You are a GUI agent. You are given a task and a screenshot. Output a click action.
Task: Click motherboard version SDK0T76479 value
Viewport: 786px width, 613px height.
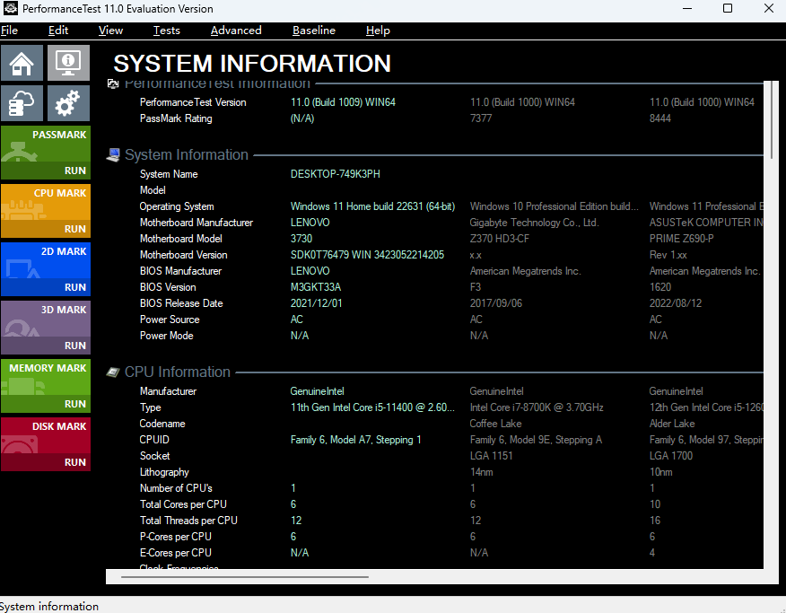point(367,255)
